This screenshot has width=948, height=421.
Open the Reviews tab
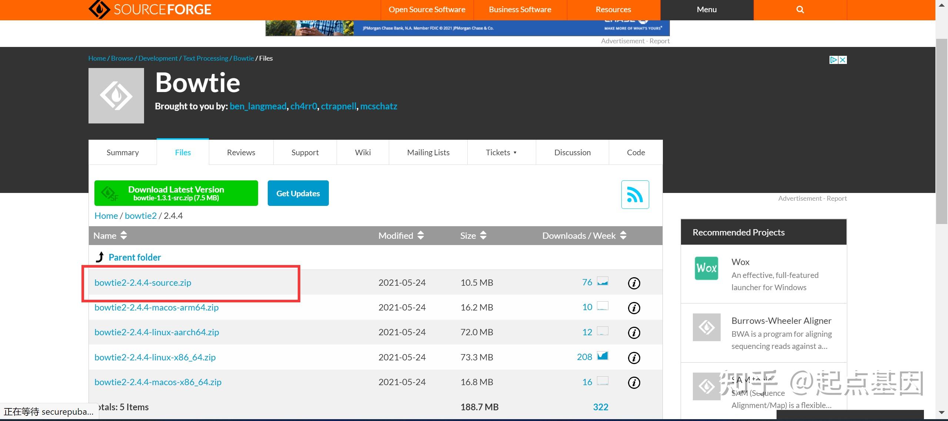[241, 152]
